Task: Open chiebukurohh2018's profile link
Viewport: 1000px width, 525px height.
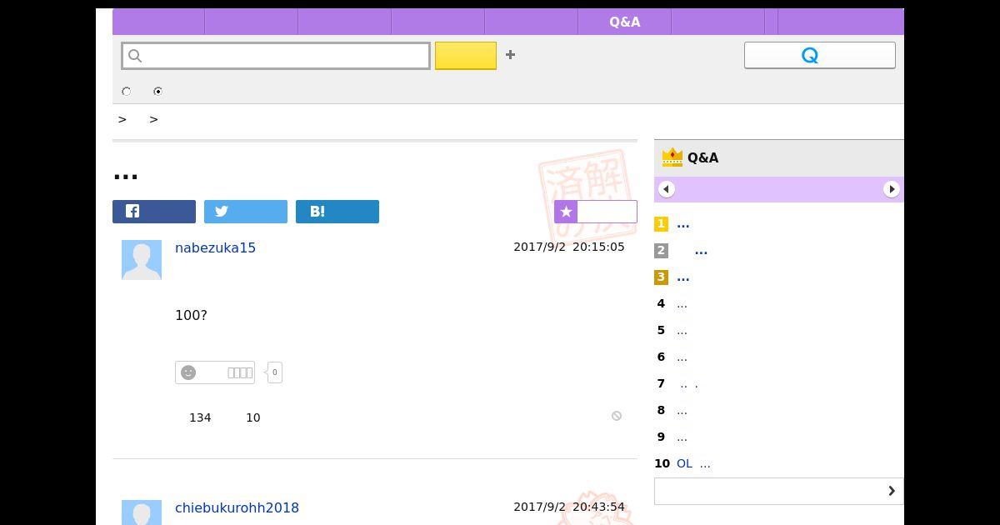Action: (237, 507)
